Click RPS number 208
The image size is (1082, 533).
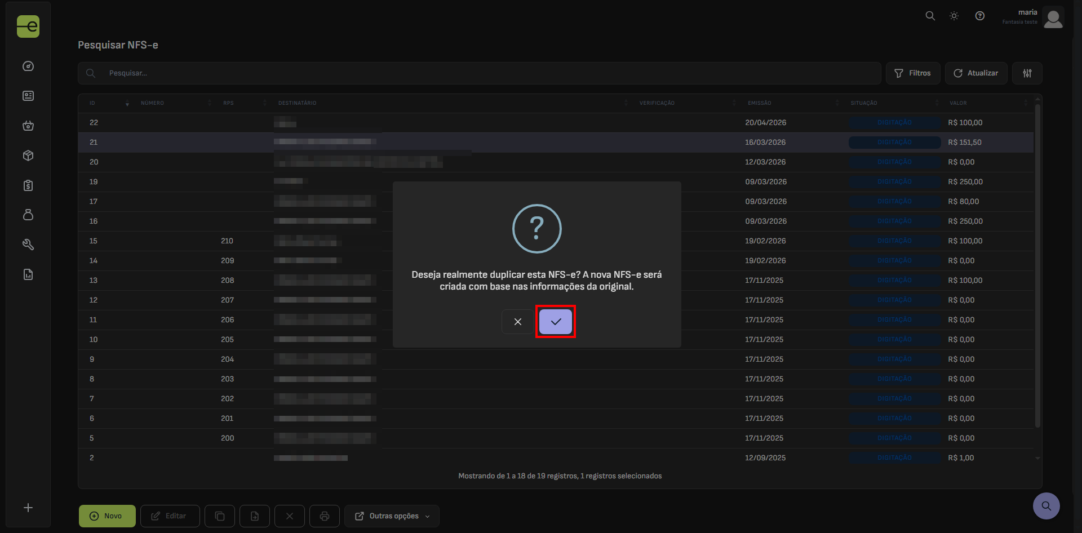pyautogui.click(x=228, y=281)
